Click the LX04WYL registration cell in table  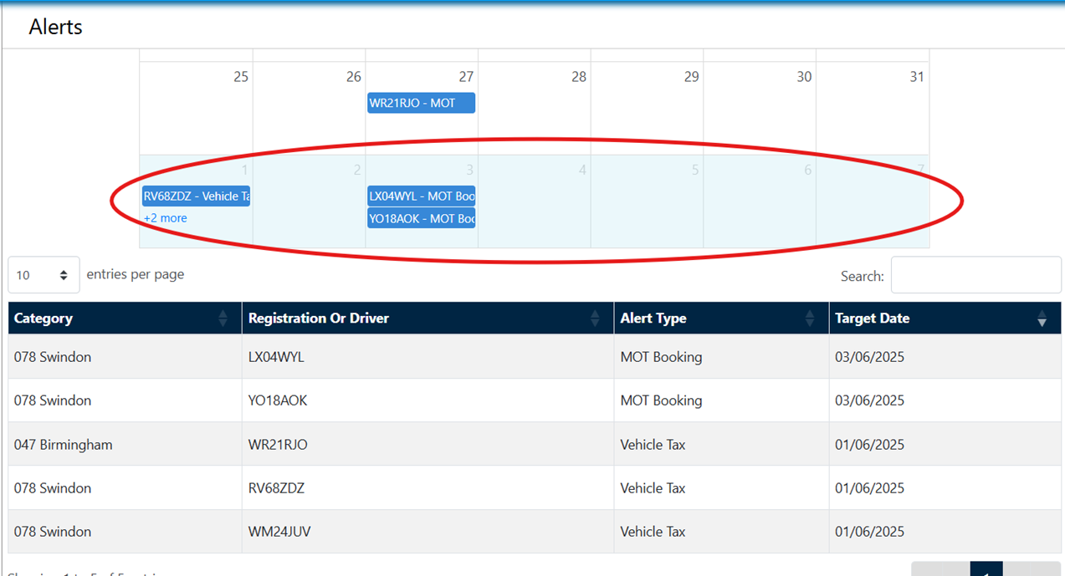(x=276, y=357)
